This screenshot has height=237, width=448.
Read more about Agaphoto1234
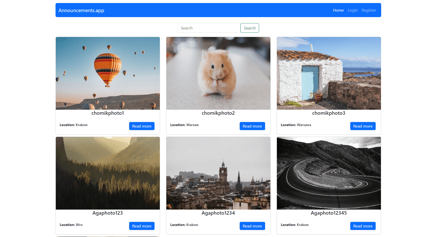coord(252,226)
